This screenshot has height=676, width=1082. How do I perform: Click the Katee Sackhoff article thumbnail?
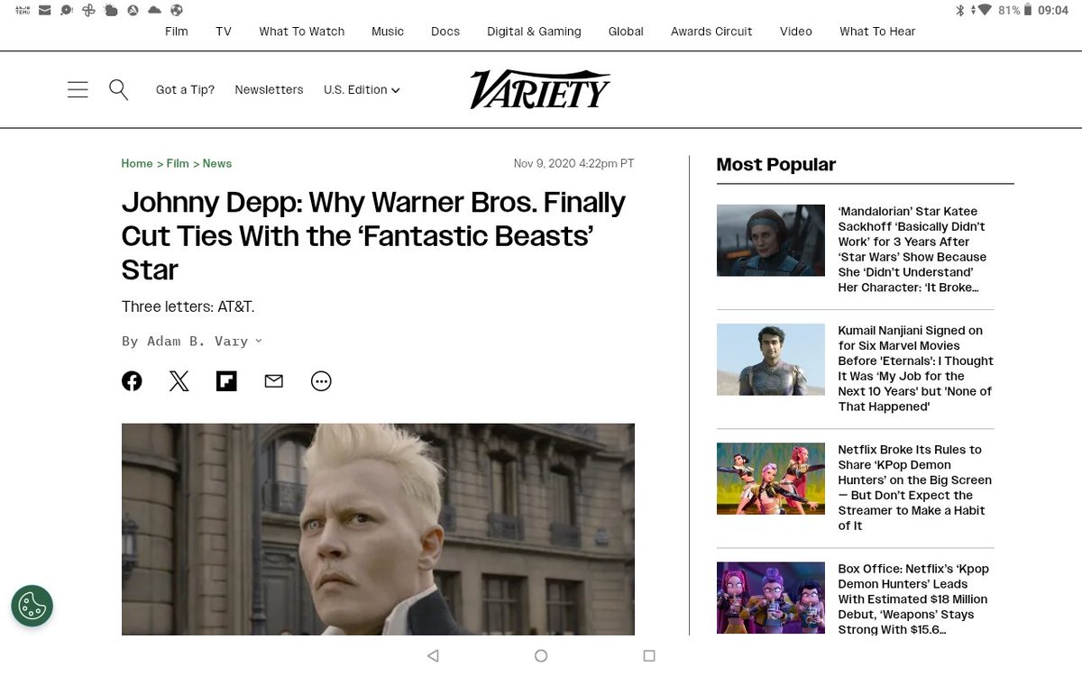point(771,240)
